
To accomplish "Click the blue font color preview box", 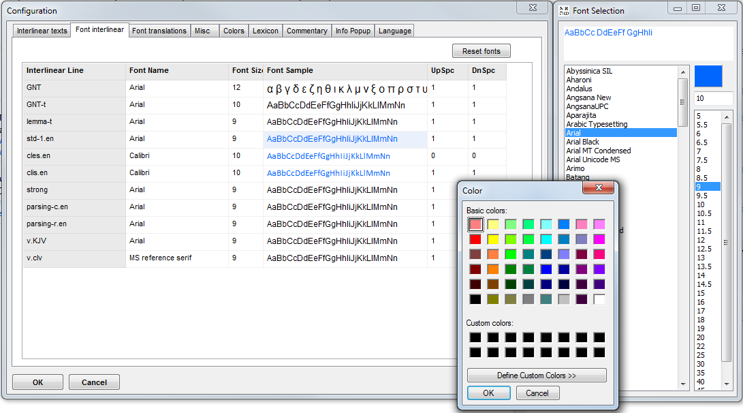I will click(708, 76).
